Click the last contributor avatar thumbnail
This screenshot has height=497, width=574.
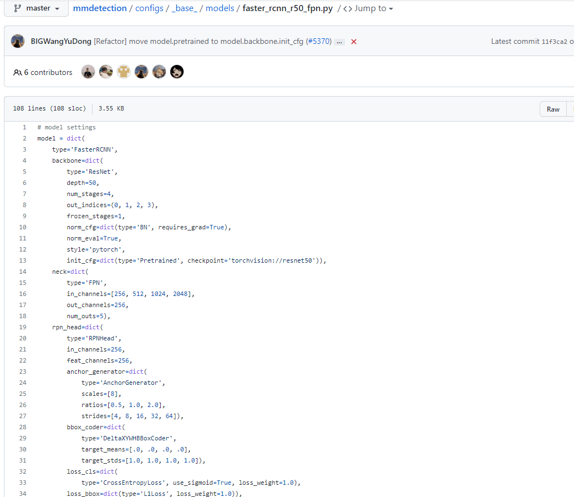click(x=176, y=71)
